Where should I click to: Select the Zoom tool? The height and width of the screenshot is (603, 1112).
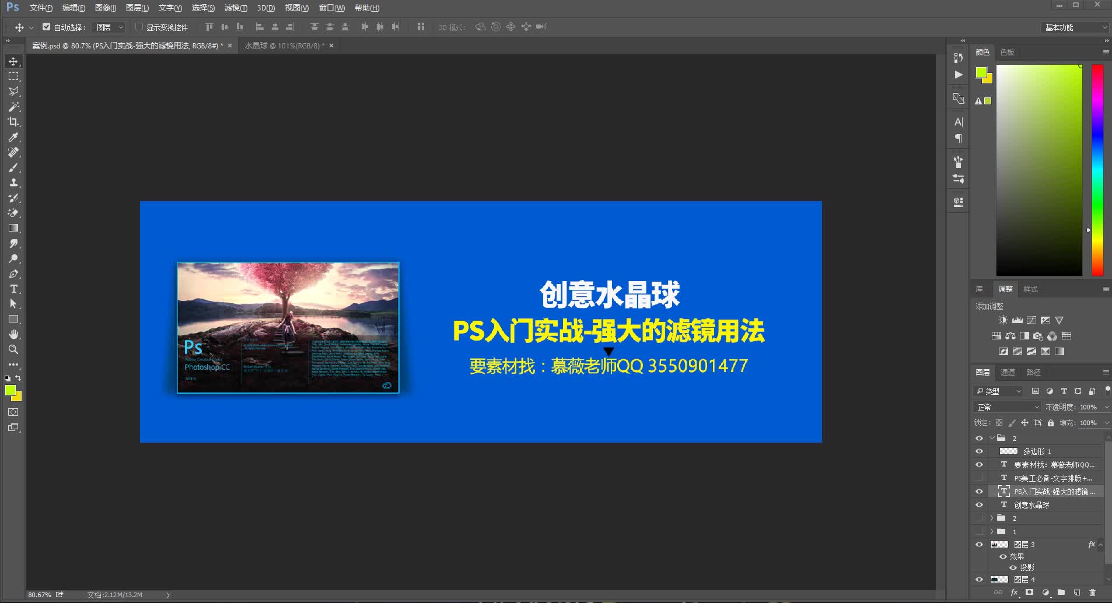pyautogui.click(x=13, y=349)
